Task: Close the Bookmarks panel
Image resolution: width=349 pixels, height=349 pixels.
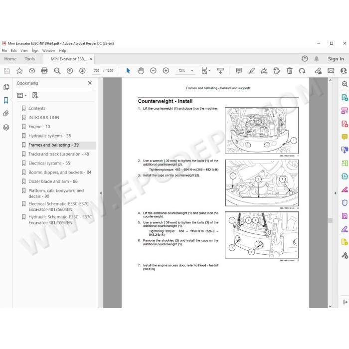Action: [90, 83]
